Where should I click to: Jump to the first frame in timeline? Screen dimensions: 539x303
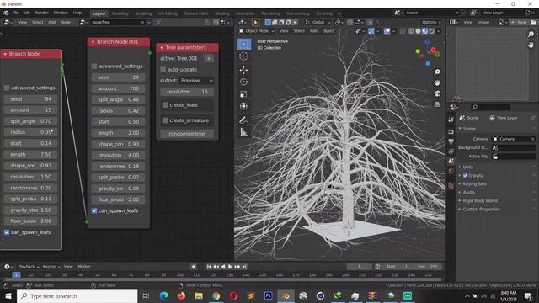[209, 267]
